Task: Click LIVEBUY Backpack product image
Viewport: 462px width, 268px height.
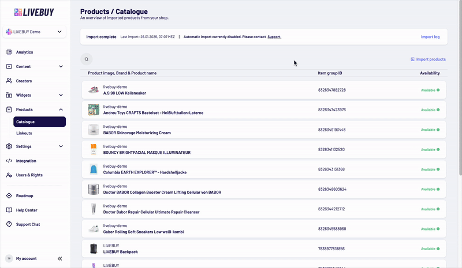Action: pyautogui.click(x=94, y=248)
